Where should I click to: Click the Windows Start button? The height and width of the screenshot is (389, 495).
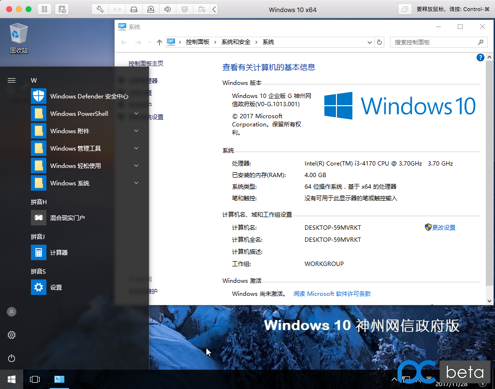12,379
